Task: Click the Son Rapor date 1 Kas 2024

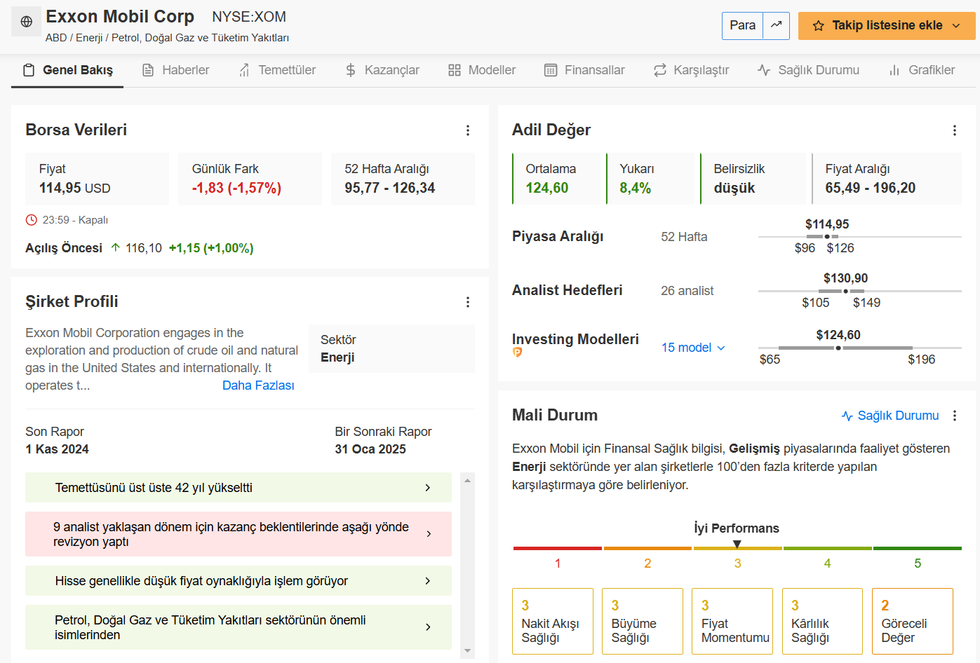Action: [x=58, y=449]
